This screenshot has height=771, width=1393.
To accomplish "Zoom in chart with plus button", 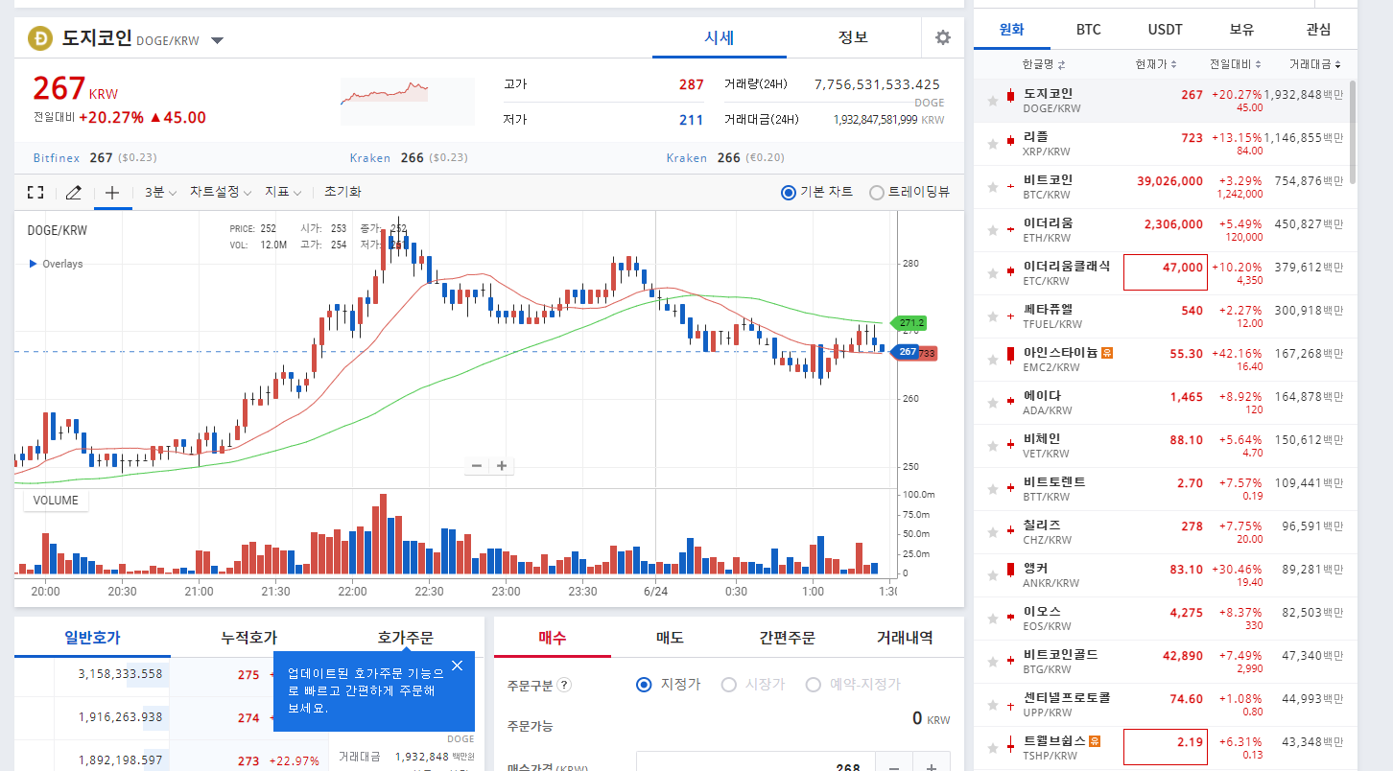I will (501, 466).
